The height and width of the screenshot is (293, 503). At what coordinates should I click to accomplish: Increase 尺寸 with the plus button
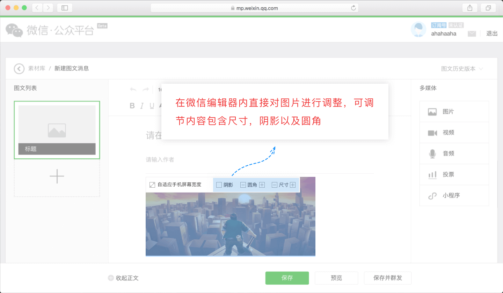(x=293, y=185)
